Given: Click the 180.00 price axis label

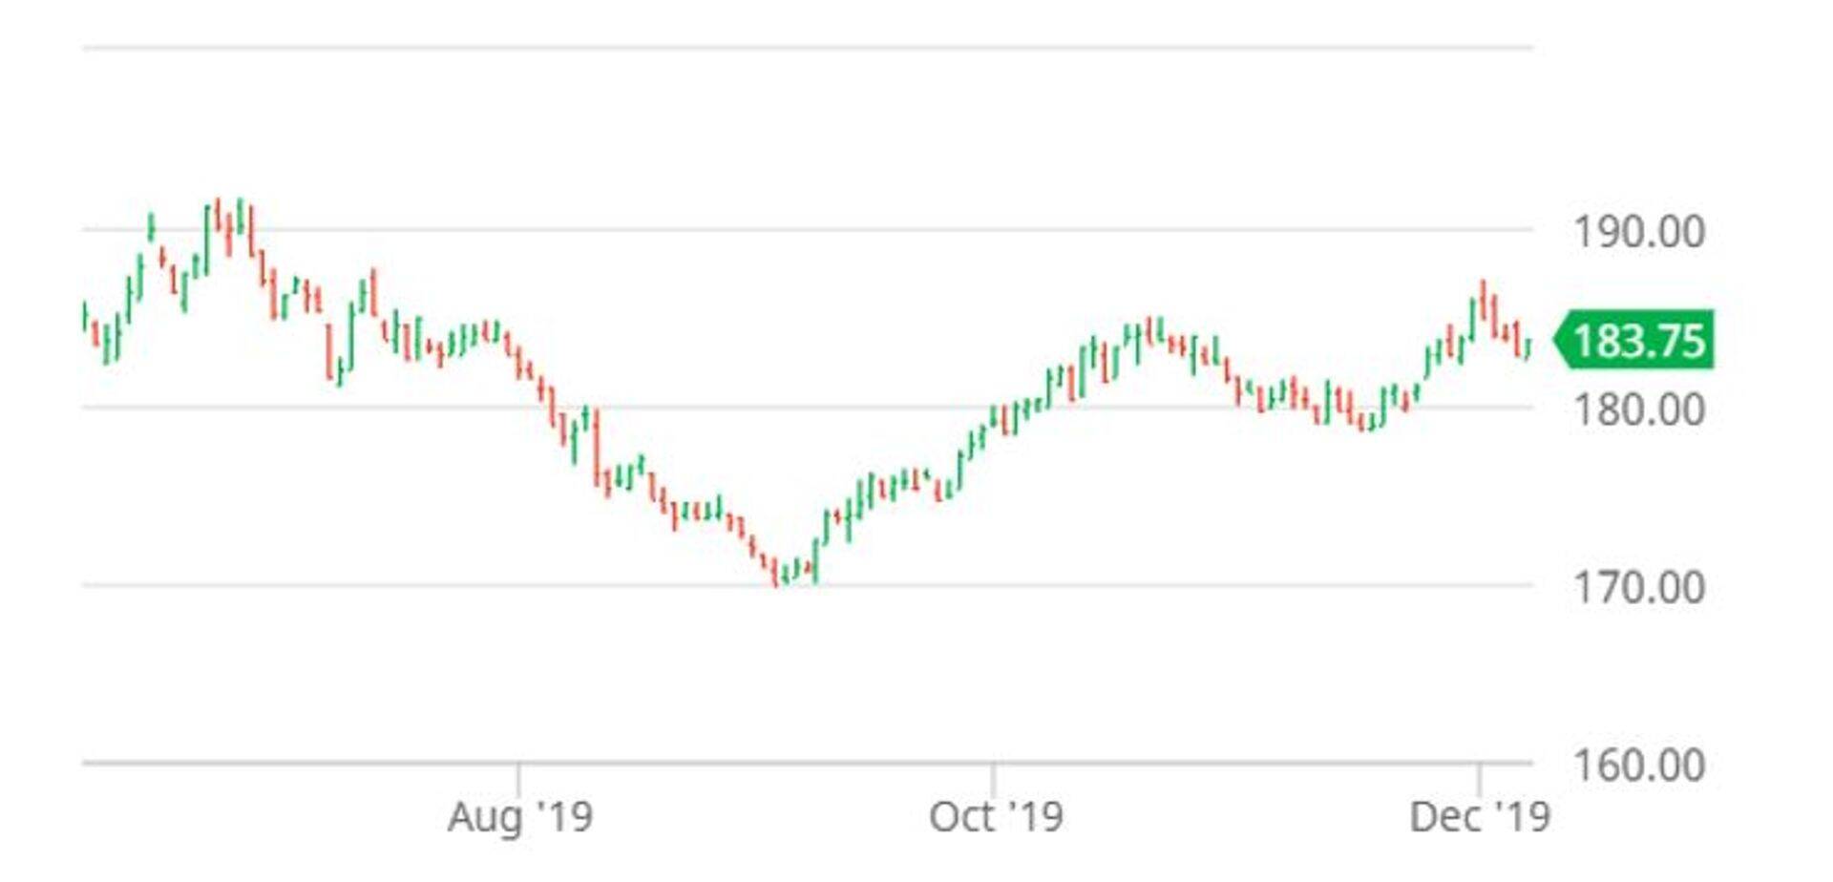Looking at the screenshot, I should click(1638, 410).
